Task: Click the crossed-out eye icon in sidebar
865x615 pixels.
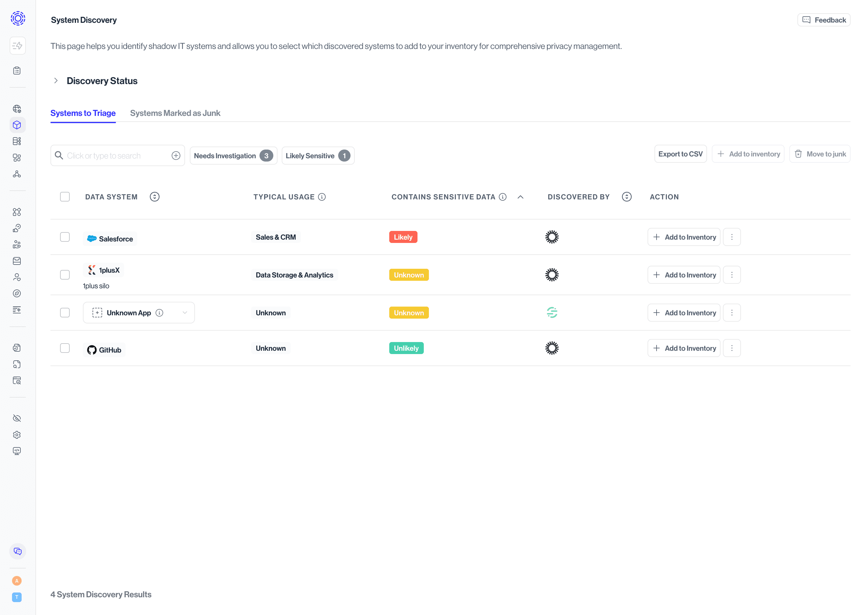Action: [17, 418]
